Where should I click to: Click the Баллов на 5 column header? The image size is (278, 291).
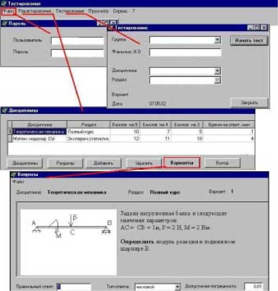click(x=125, y=124)
